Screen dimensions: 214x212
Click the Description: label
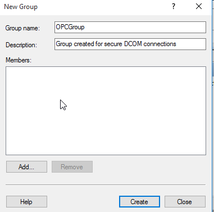click(21, 45)
